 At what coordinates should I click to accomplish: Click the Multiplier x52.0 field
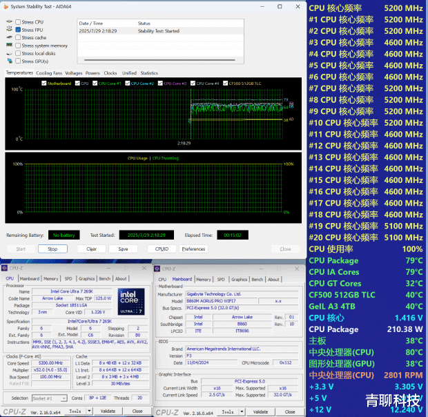[x=50, y=370]
